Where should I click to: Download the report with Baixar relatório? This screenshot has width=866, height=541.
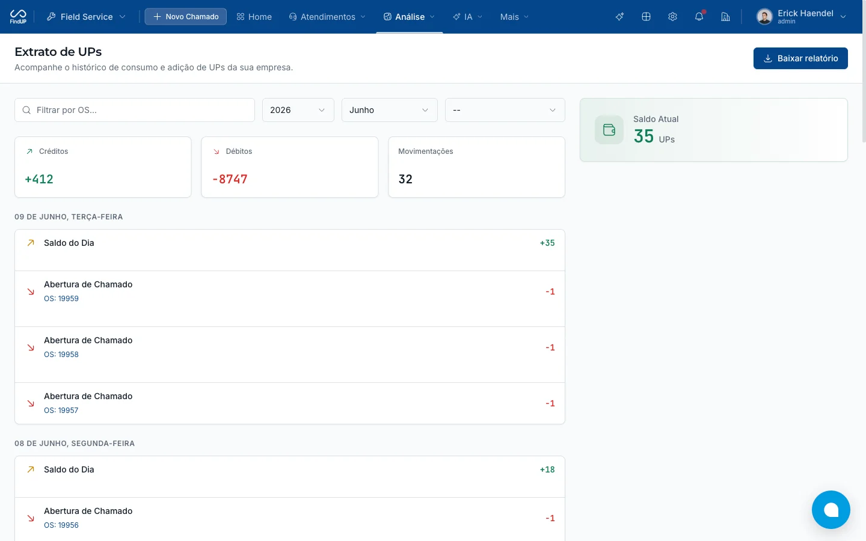[x=800, y=58]
